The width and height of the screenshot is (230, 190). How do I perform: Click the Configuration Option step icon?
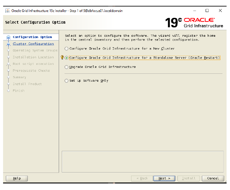coord(8,37)
